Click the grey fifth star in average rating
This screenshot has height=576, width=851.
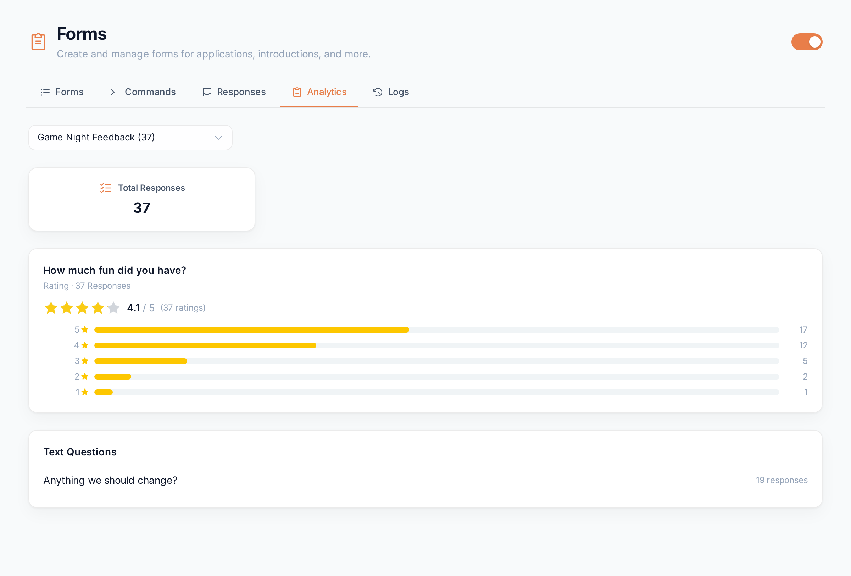(x=113, y=308)
